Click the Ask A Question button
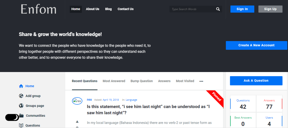 tap(256, 81)
